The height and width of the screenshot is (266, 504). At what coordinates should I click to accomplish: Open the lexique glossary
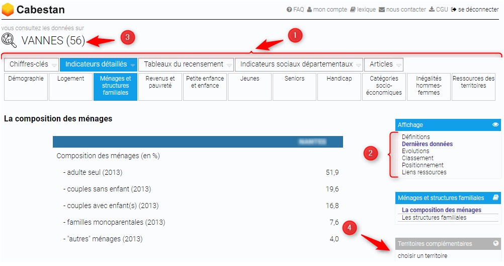coord(363,10)
